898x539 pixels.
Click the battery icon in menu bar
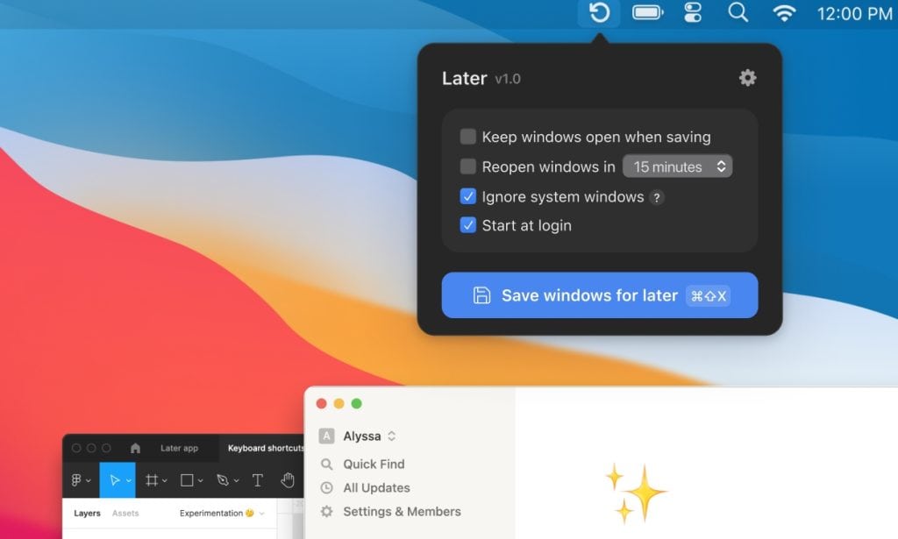pyautogui.click(x=648, y=12)
